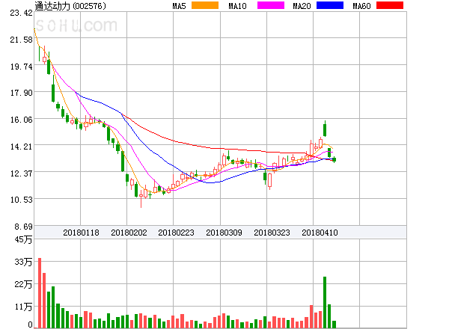Click the red MA60 legend swatch
Screen dimensions: 449x329
(x=390, y=5)
